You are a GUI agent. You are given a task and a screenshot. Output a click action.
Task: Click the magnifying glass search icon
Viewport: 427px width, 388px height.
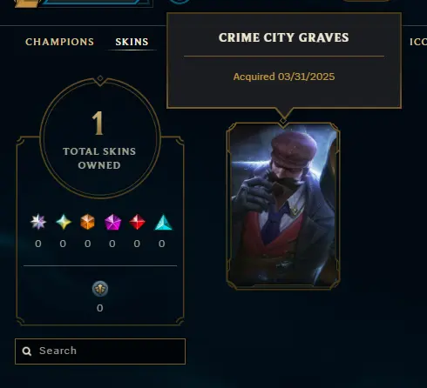coord(27,351)
